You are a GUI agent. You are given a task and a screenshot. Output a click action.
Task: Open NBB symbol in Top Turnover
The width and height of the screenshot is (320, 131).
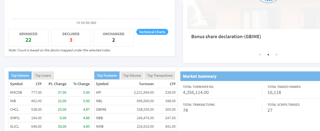coord(99,118)
